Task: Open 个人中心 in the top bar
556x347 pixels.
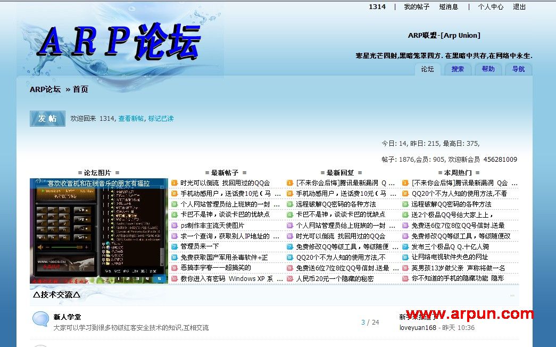Action: click(490, 7)
